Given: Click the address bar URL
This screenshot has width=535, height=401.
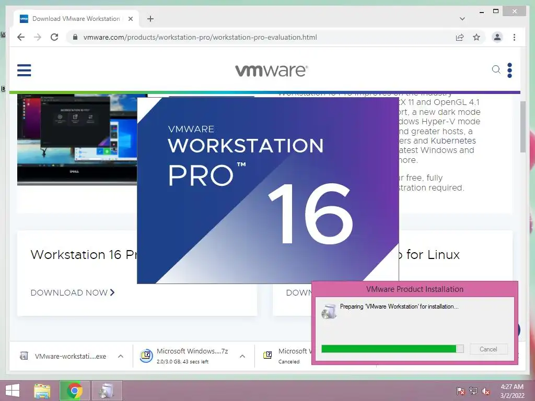Looking at the screenshot, I should pyautogui.click(x=200, y=37).
